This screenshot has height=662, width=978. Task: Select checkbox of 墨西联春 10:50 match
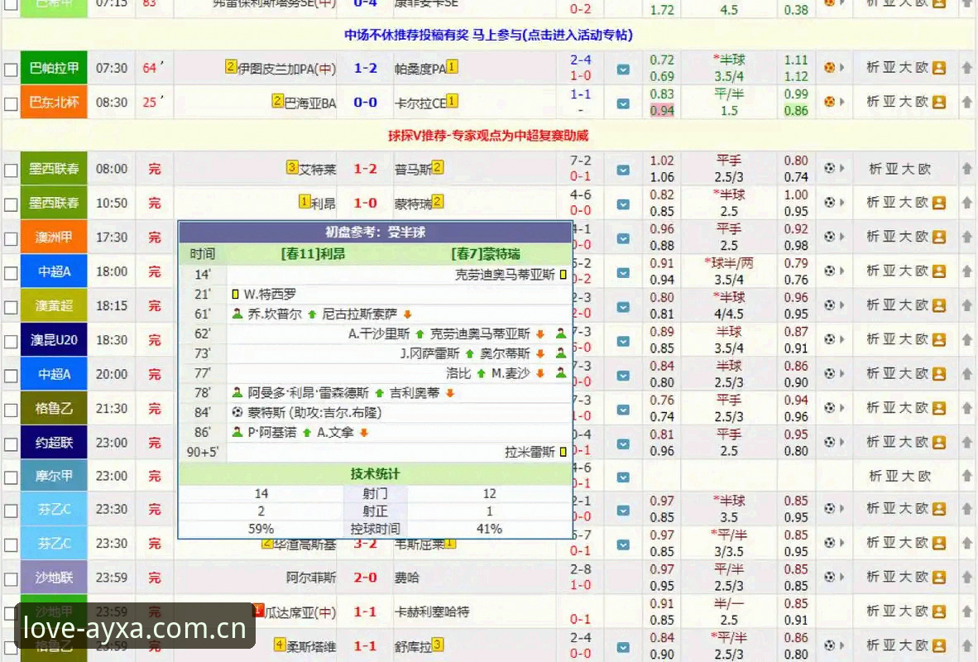pos(11,204)
